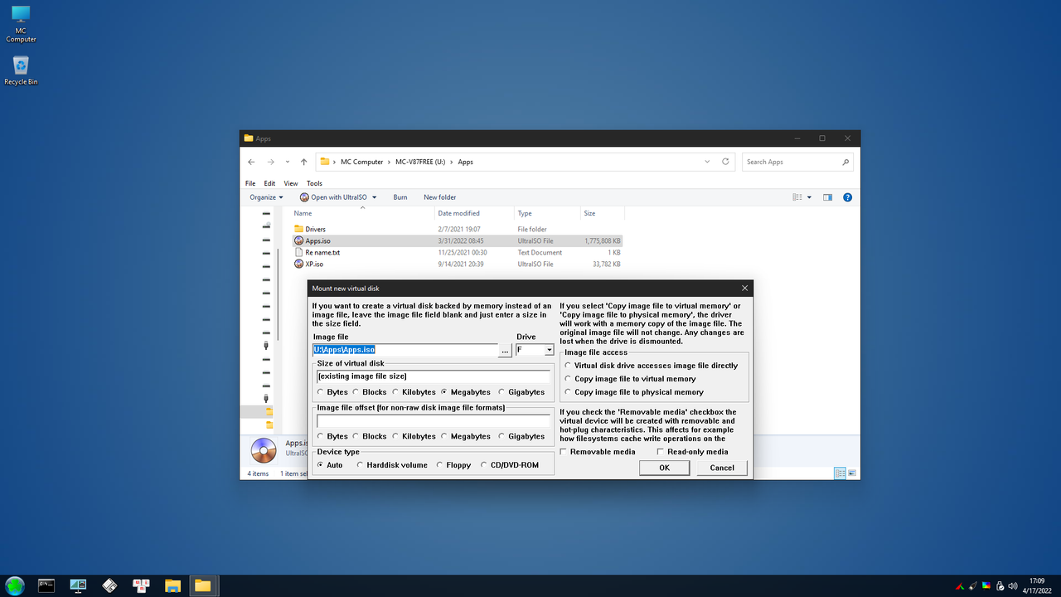Click the network monitor taskbar icon
Viewport: 1061px width, 597px height.
tap(79, 585)
